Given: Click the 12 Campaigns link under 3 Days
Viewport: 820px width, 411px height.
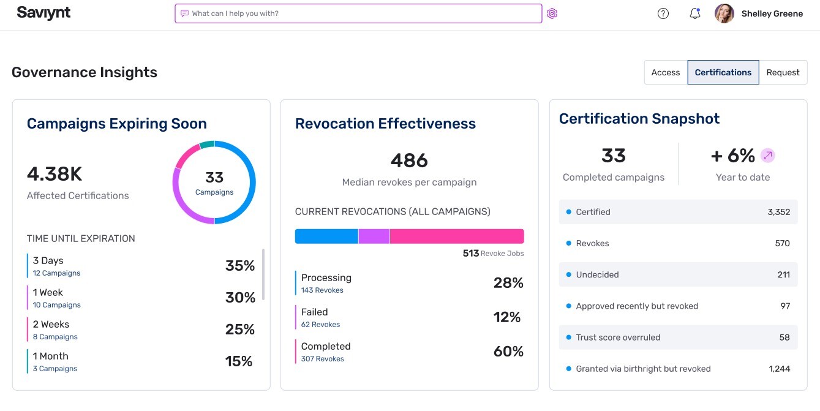Looking at the screenshot, I should point(56,273).
